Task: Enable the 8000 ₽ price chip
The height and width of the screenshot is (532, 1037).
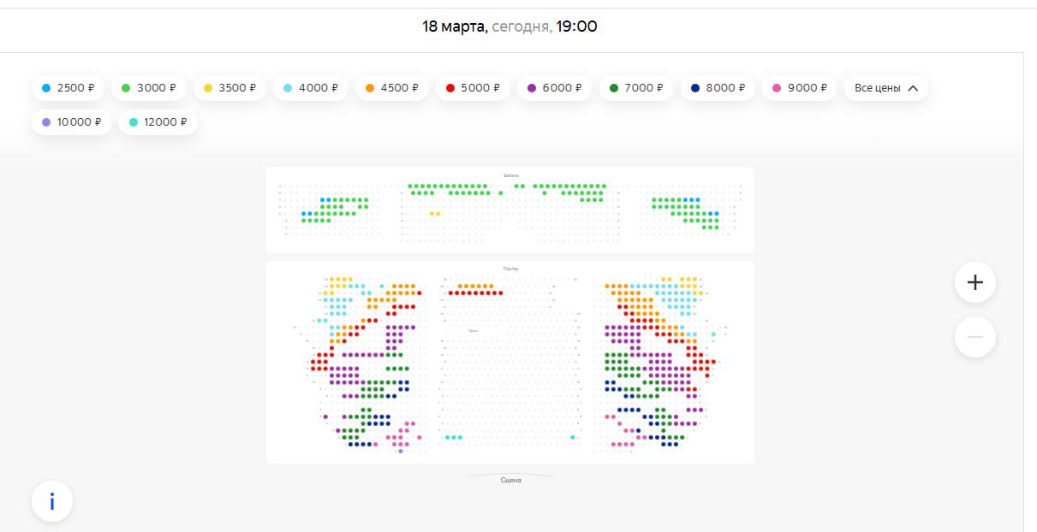Action: click(718, 88)
